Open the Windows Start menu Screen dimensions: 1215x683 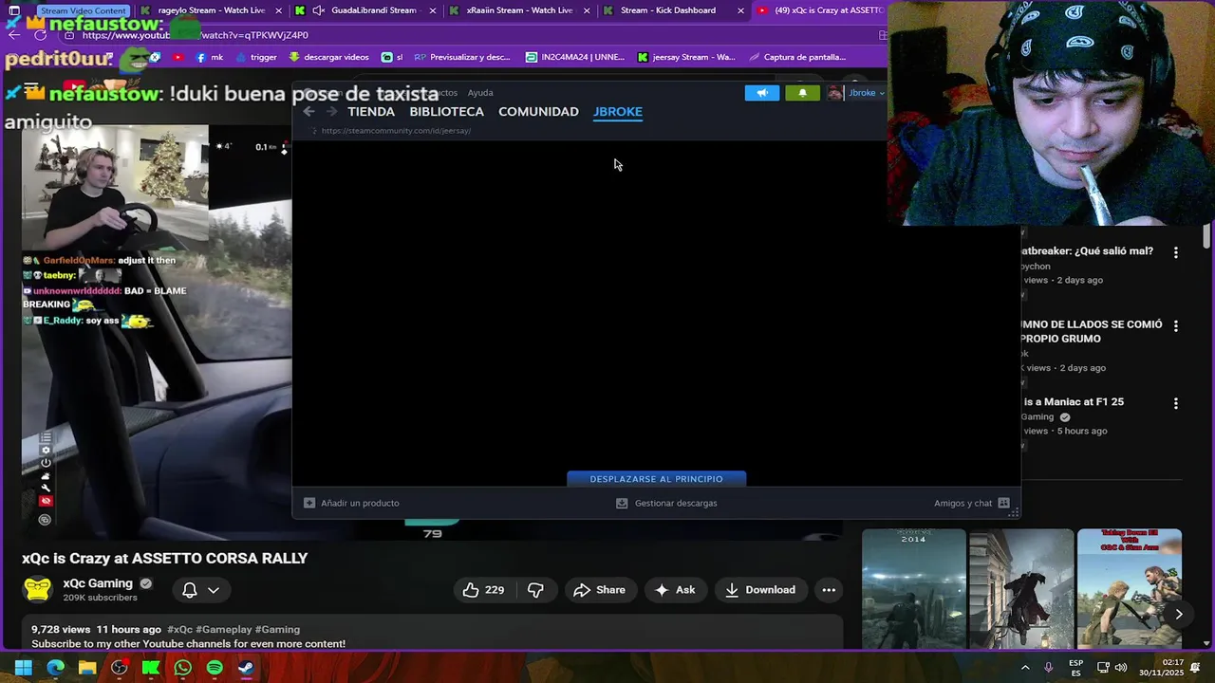23,668
